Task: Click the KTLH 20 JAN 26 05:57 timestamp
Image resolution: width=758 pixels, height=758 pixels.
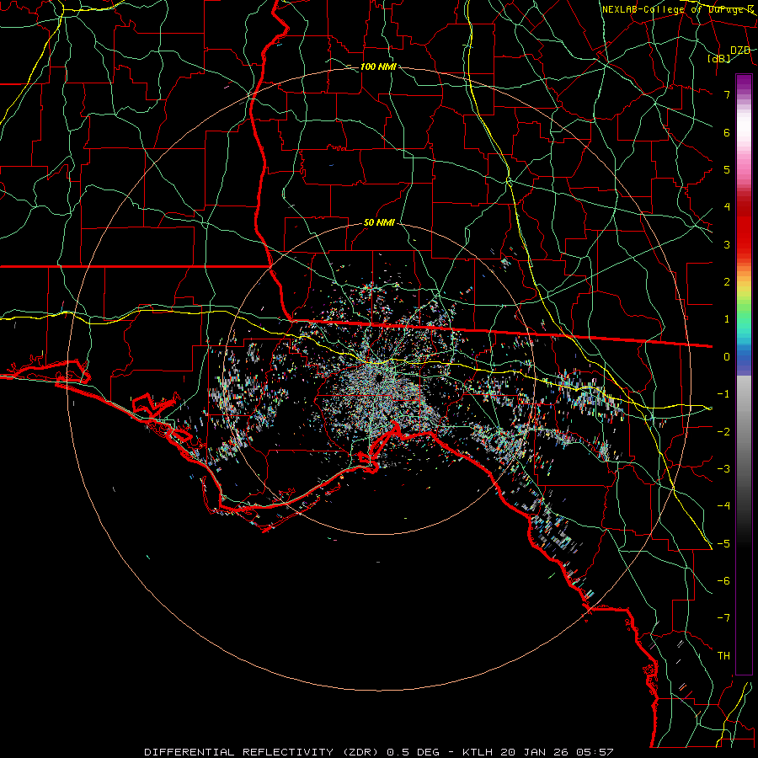Action: [x=538, y=752]
